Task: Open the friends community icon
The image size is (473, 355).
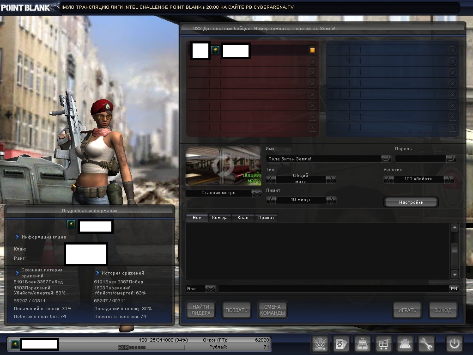Action: [405, 344]
